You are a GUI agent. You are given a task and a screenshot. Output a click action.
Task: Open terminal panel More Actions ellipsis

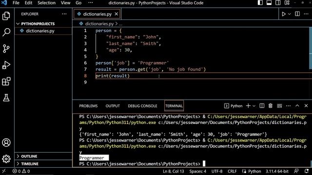point(288,106)
